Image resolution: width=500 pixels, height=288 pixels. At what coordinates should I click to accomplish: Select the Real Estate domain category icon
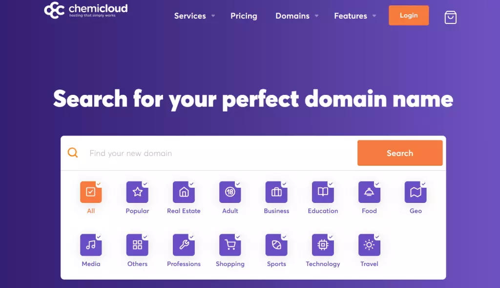click(184, 192)
